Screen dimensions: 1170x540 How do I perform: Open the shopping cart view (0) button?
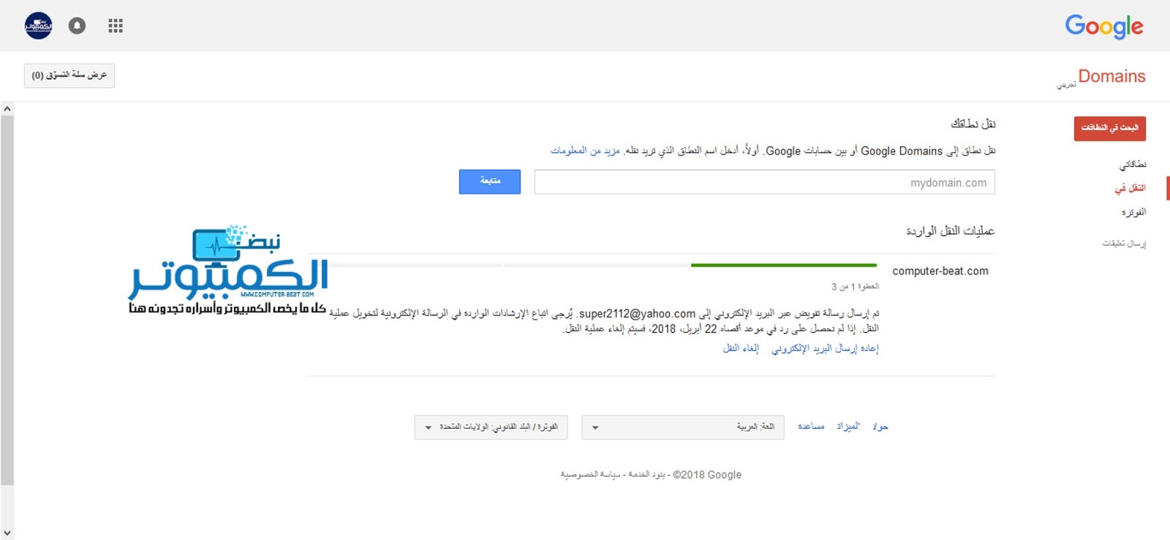(69, 75)
